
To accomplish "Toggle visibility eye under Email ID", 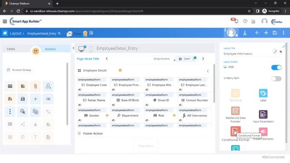I will [x=147, y=105].
